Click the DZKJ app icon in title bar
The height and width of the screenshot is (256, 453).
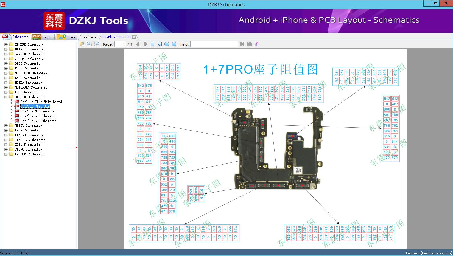pos(3,4)
